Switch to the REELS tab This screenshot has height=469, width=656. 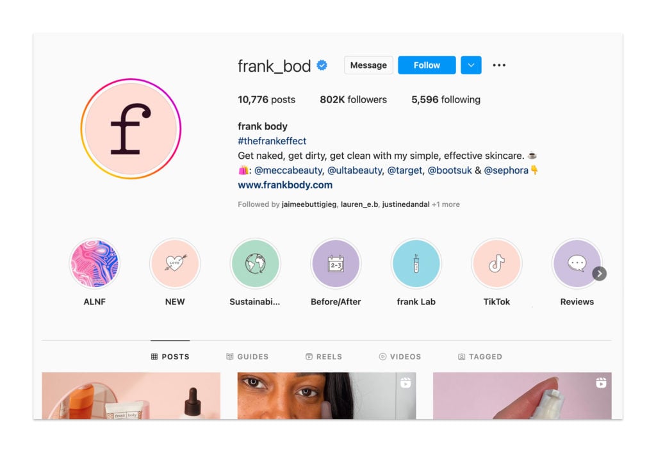click(324, 356)
